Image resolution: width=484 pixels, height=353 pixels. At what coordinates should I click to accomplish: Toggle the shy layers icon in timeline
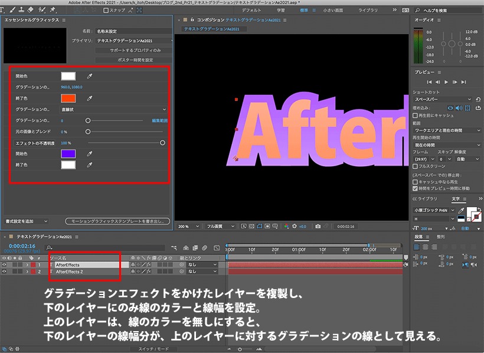click(186, 248)
